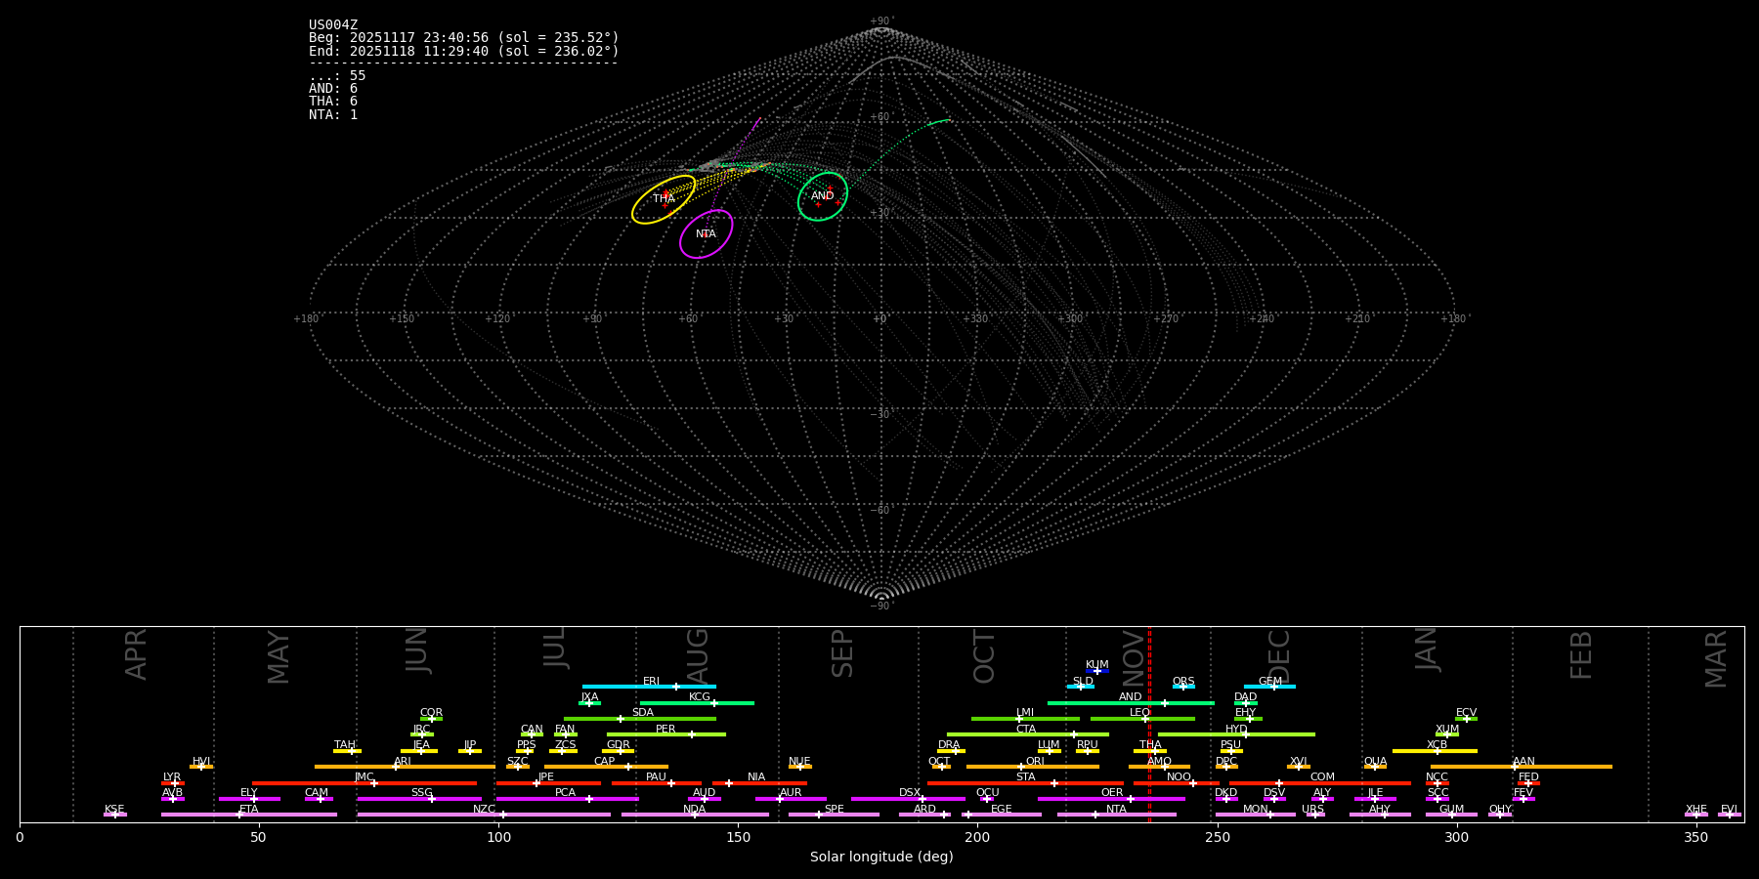This screenshot has width=1759, height=879.
Task: Click the red JMC shower bar
Action: [x=365, y=783]
